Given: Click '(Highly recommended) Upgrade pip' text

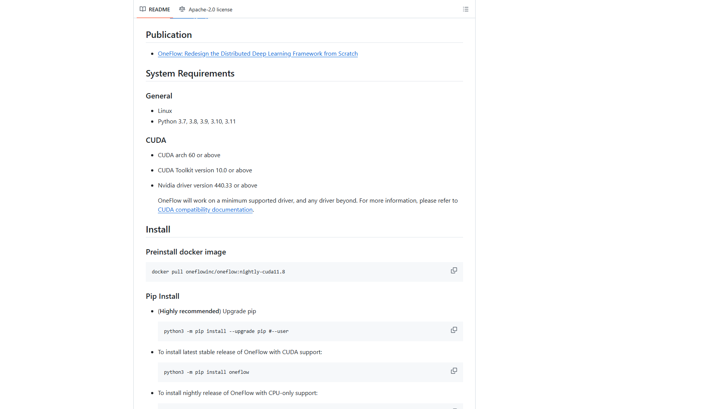Looking at the screenshot, I should (x=207, y=311).
